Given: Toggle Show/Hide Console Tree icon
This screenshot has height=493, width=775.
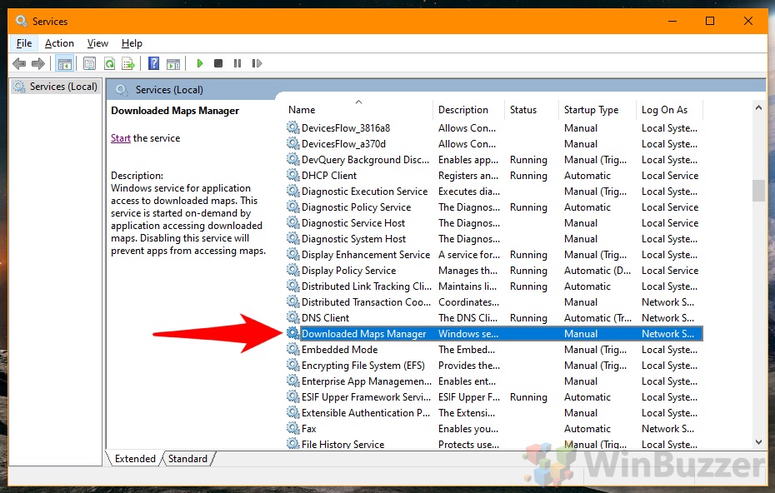Looking at the screenshot, I should [65, 64].
